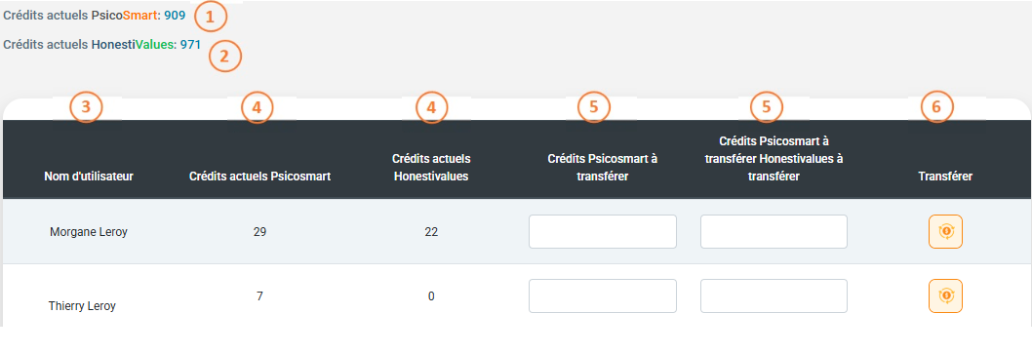1032x353 pixels.
Task: Click the PsicoSmart credits value 909
Action: point(175,15)
